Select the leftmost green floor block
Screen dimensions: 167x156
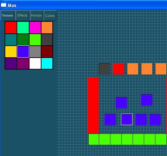[94, 139]
